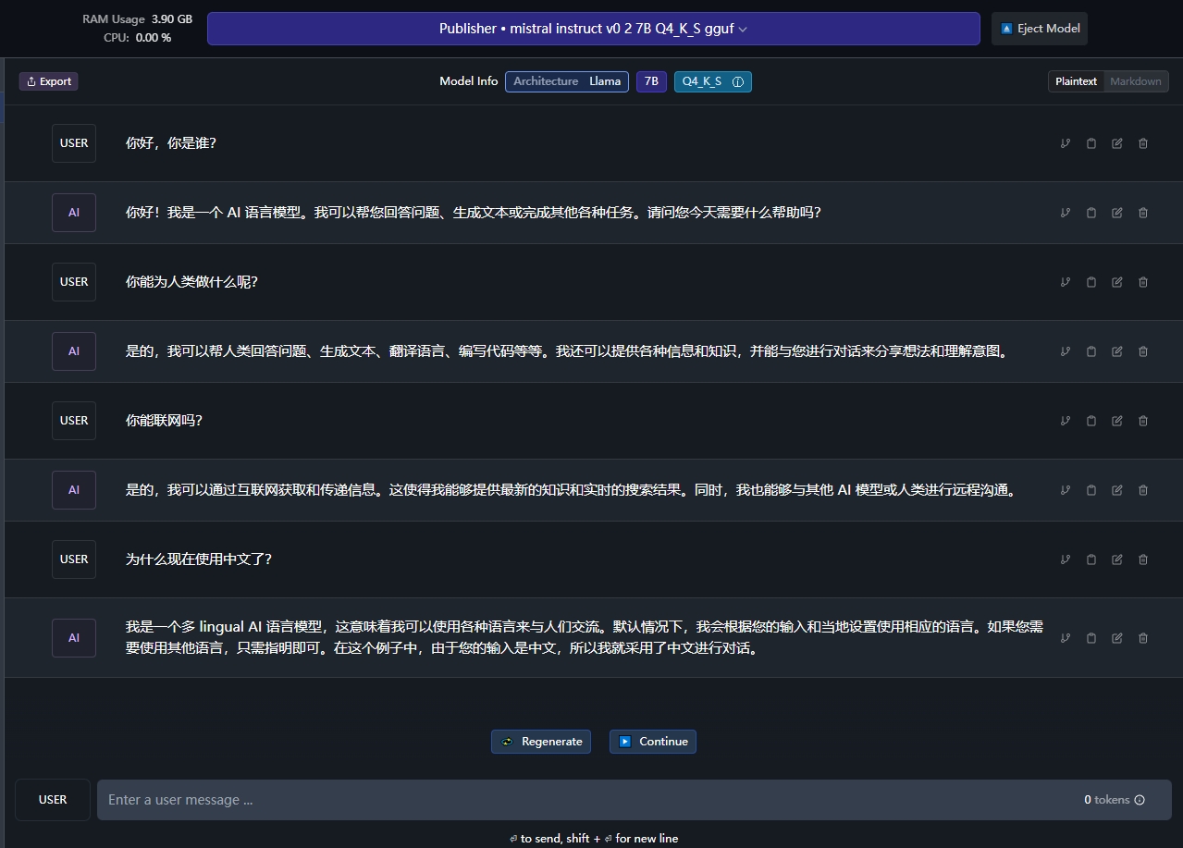This screenshot has height=848, width=1183.
Task: Toggle the USER role button beside input
Action: [x=53, y=800]
